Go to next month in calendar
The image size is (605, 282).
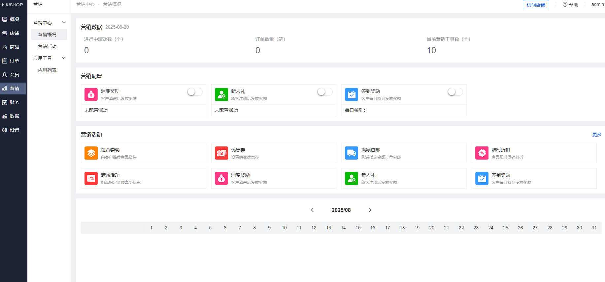(370, 210)
